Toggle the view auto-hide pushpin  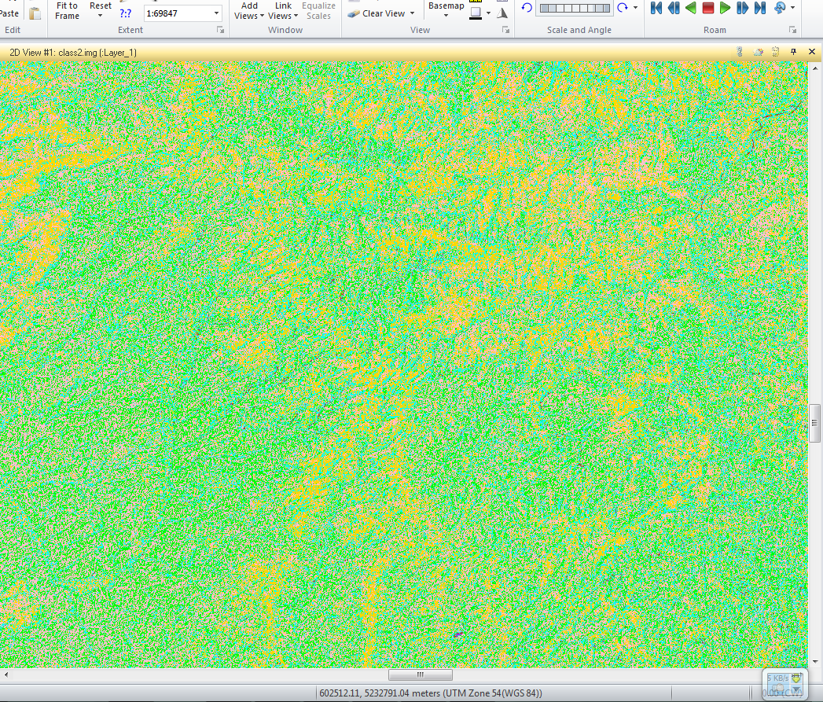coord(794,52)
